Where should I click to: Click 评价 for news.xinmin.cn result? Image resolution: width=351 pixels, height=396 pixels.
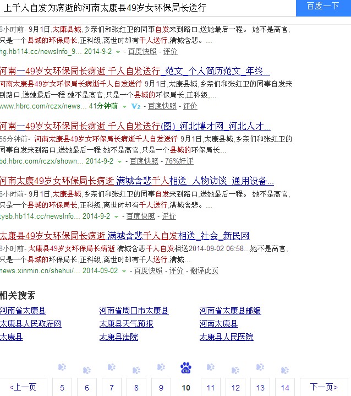(177, 271)
